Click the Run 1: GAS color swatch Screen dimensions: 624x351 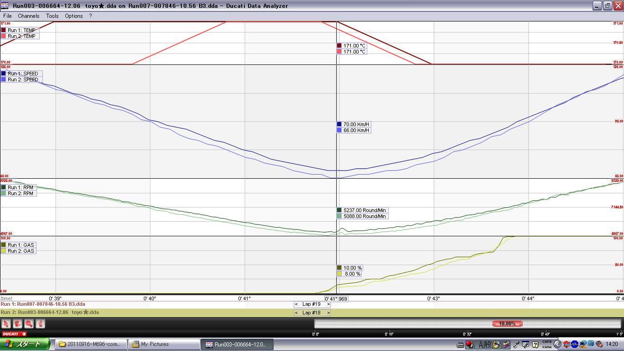(4, 245)
